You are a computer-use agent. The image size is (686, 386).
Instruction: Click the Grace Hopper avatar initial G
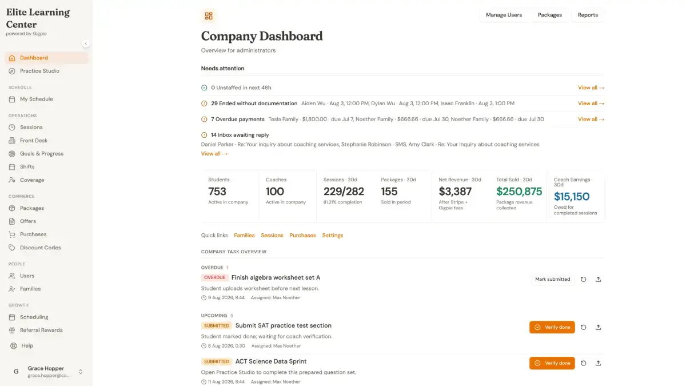[16, 372]
